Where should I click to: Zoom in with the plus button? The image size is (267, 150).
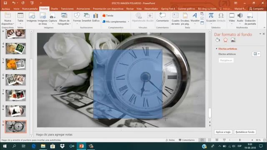[x=252, y=140]
